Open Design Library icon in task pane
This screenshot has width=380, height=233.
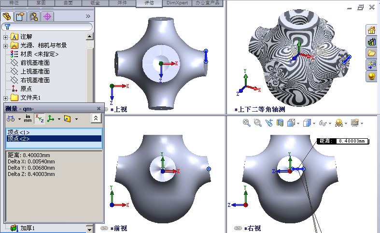point(371,42)
